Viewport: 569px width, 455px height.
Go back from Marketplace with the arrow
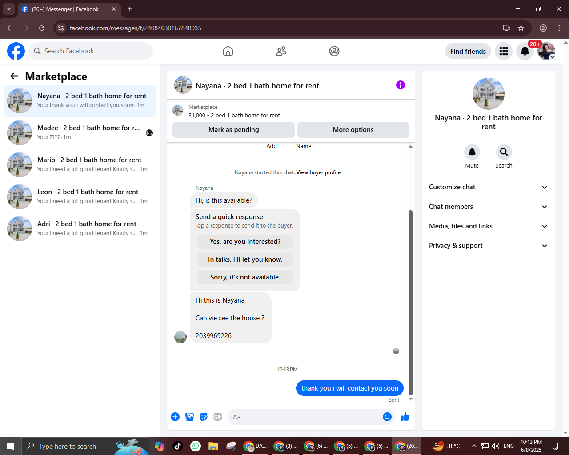pyautogui.click(x=14, y=76)
